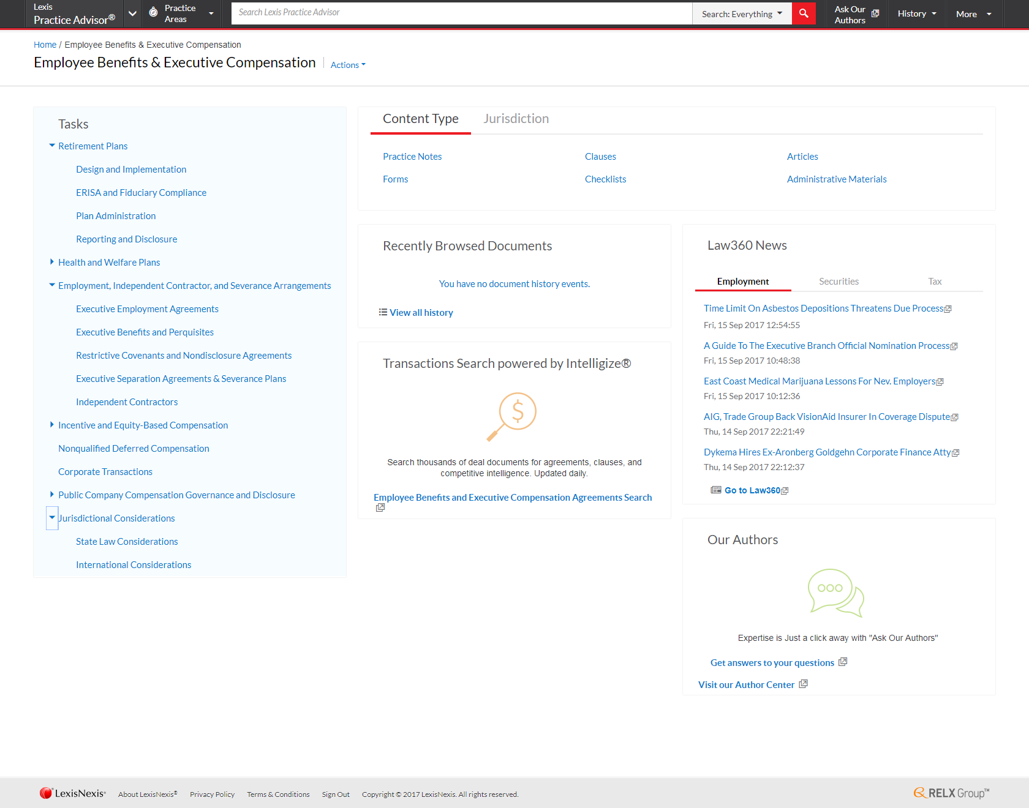Open Executive Benefits and Perquisites task
Viewport: 1029px width, 808px height.
click(x=145, y=332)
